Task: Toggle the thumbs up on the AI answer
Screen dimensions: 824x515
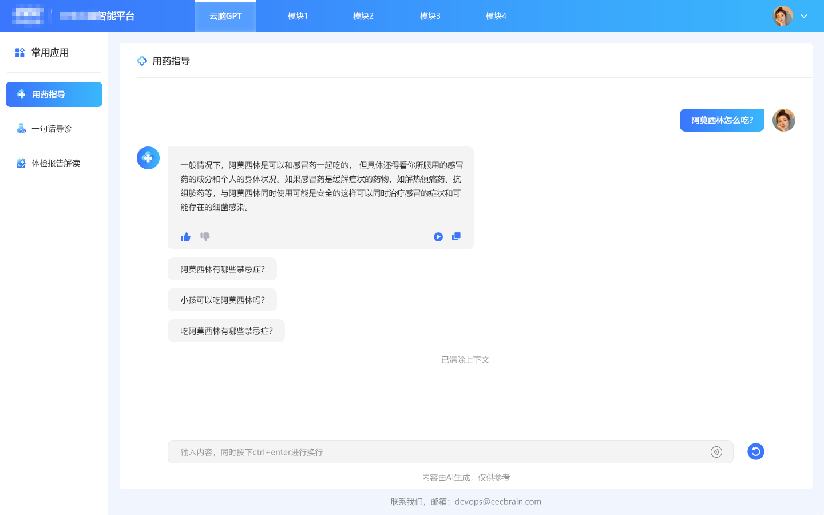Action: point(185,236)
